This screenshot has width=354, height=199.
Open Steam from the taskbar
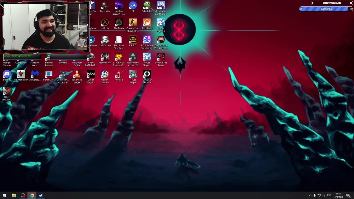(x=41, y=195)
